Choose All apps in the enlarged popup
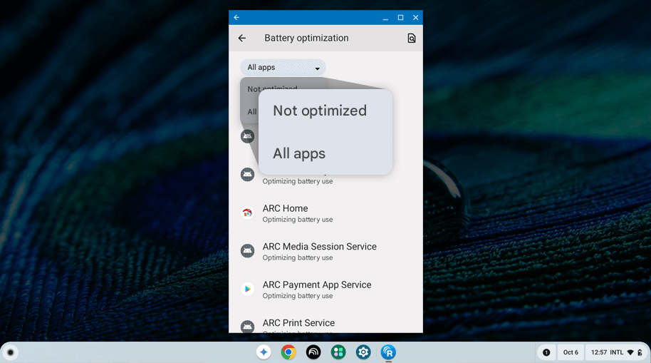The image size is (651, 363). [299, 153]
